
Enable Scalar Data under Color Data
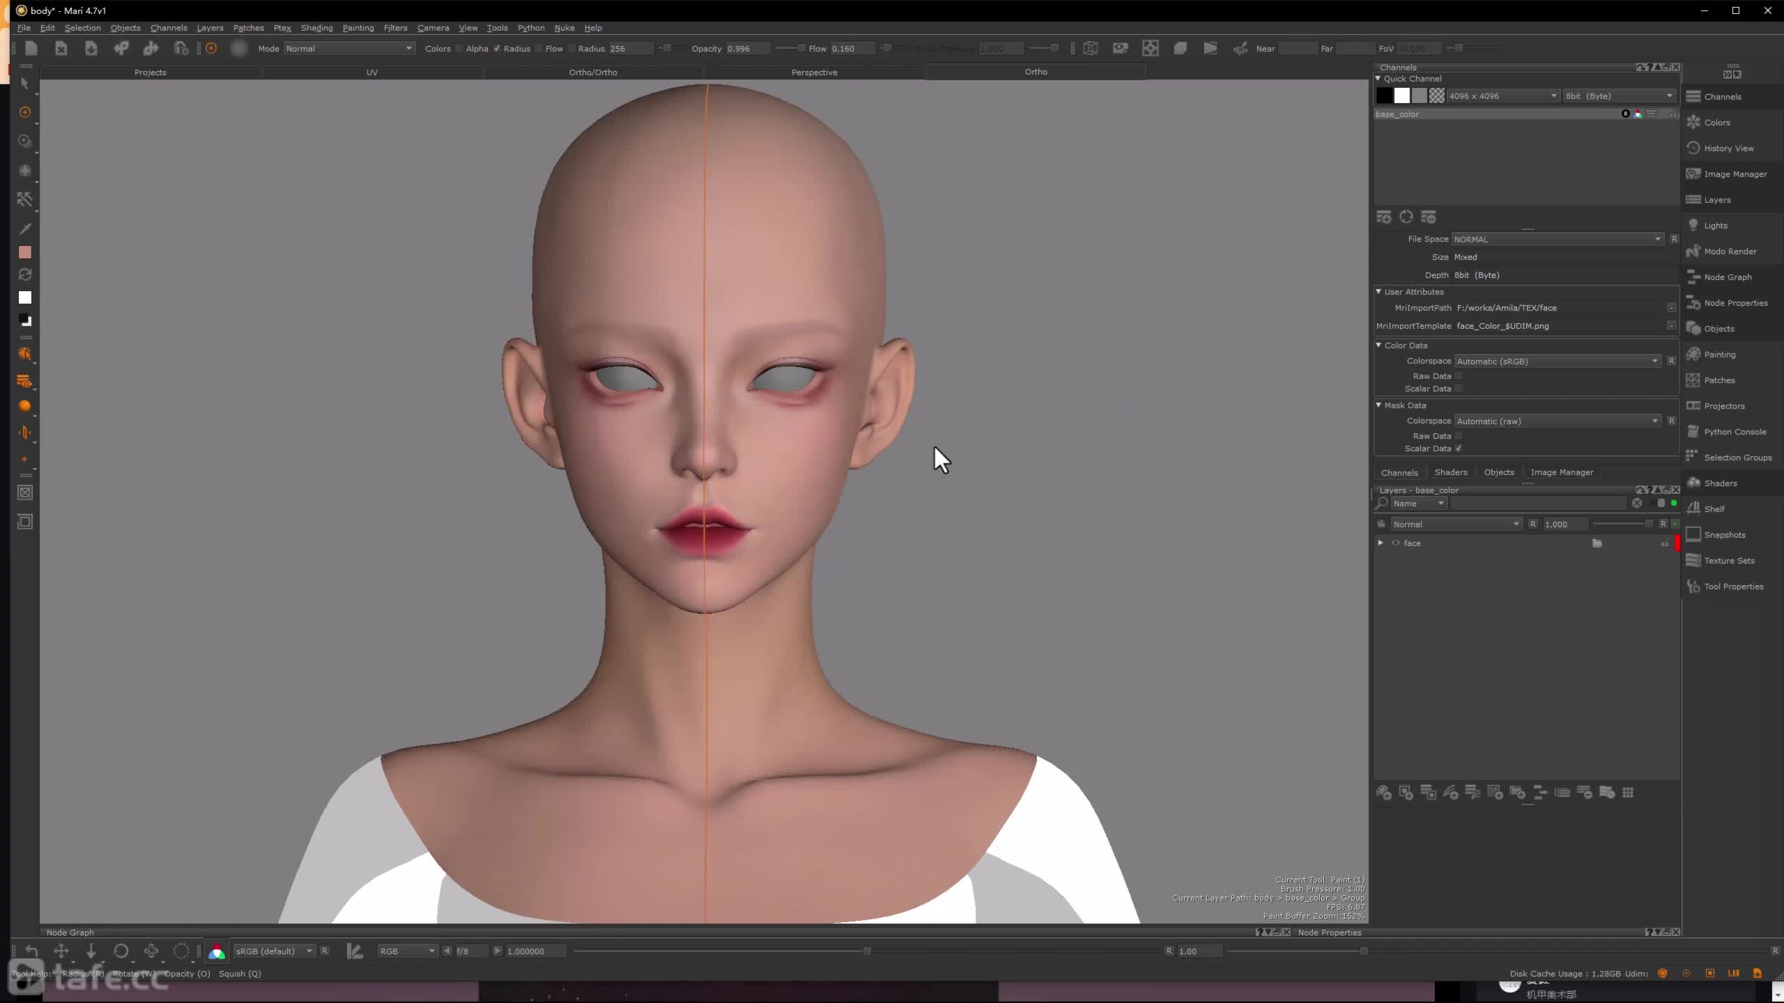[1459, 389]
